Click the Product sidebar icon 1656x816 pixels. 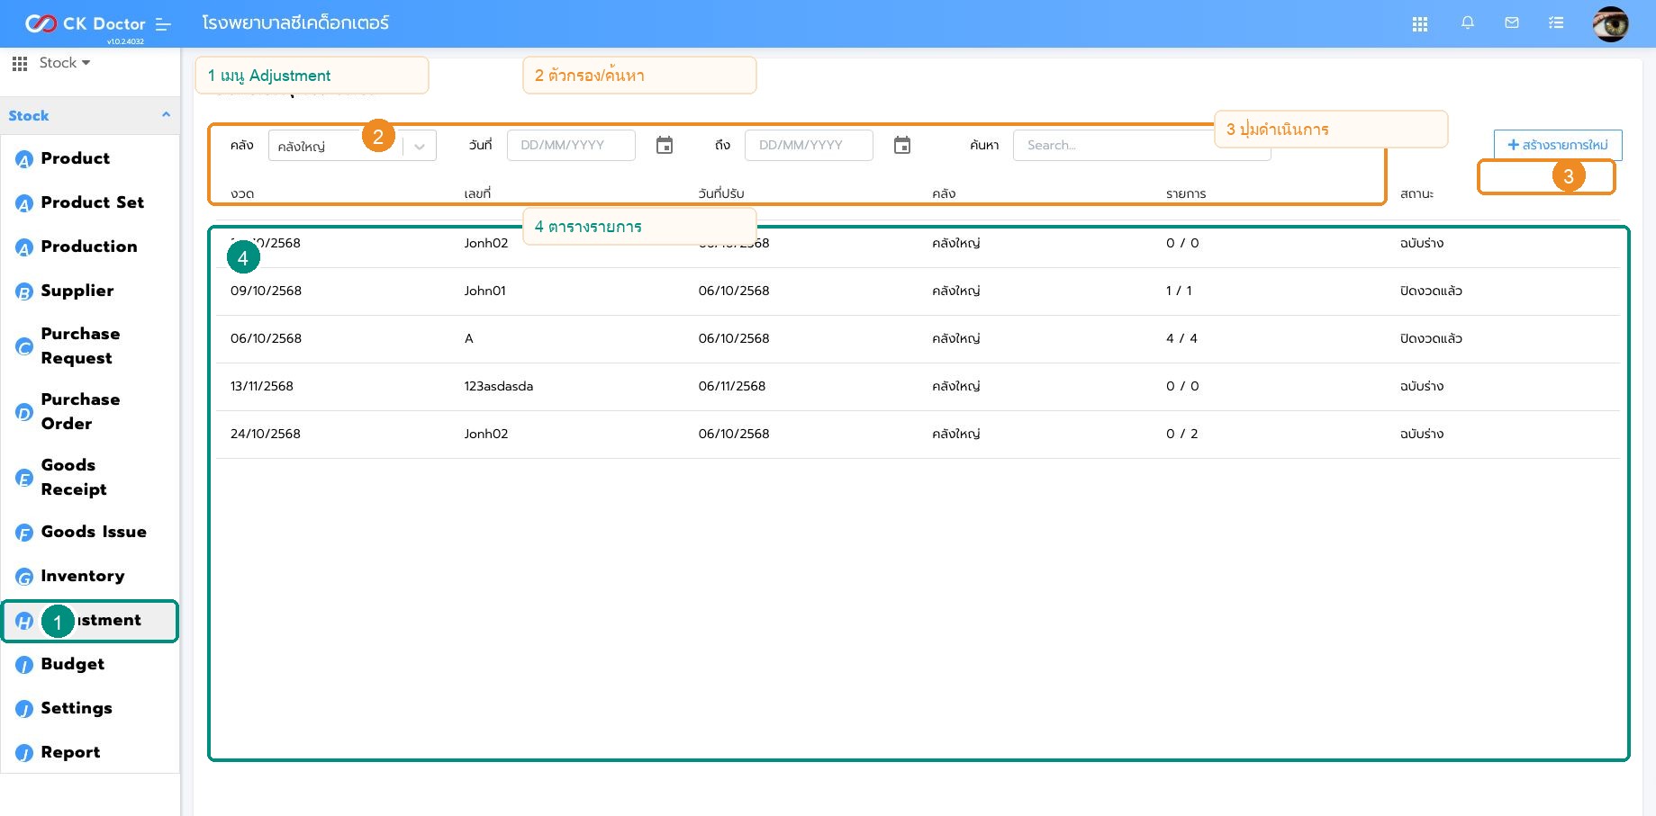point(24,160)
